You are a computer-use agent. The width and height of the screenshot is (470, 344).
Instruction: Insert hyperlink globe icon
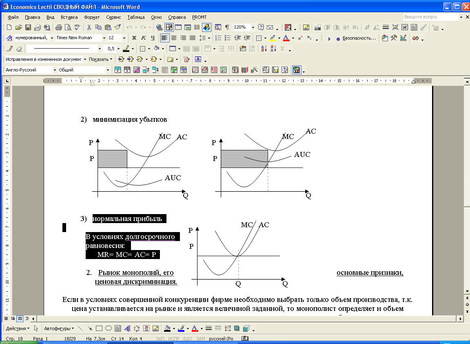160,28
